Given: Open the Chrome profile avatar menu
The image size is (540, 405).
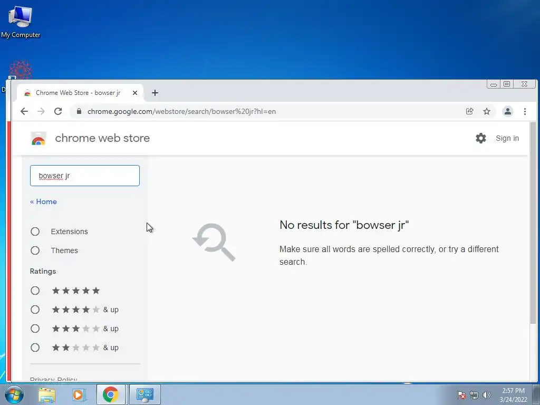Looking at the screenshot, I should pos(508,111).
